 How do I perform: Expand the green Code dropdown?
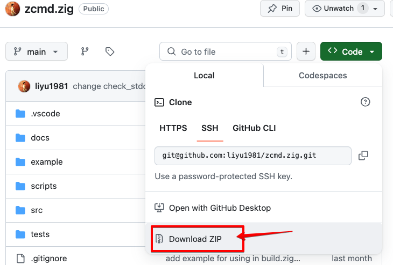coord(351,51)
